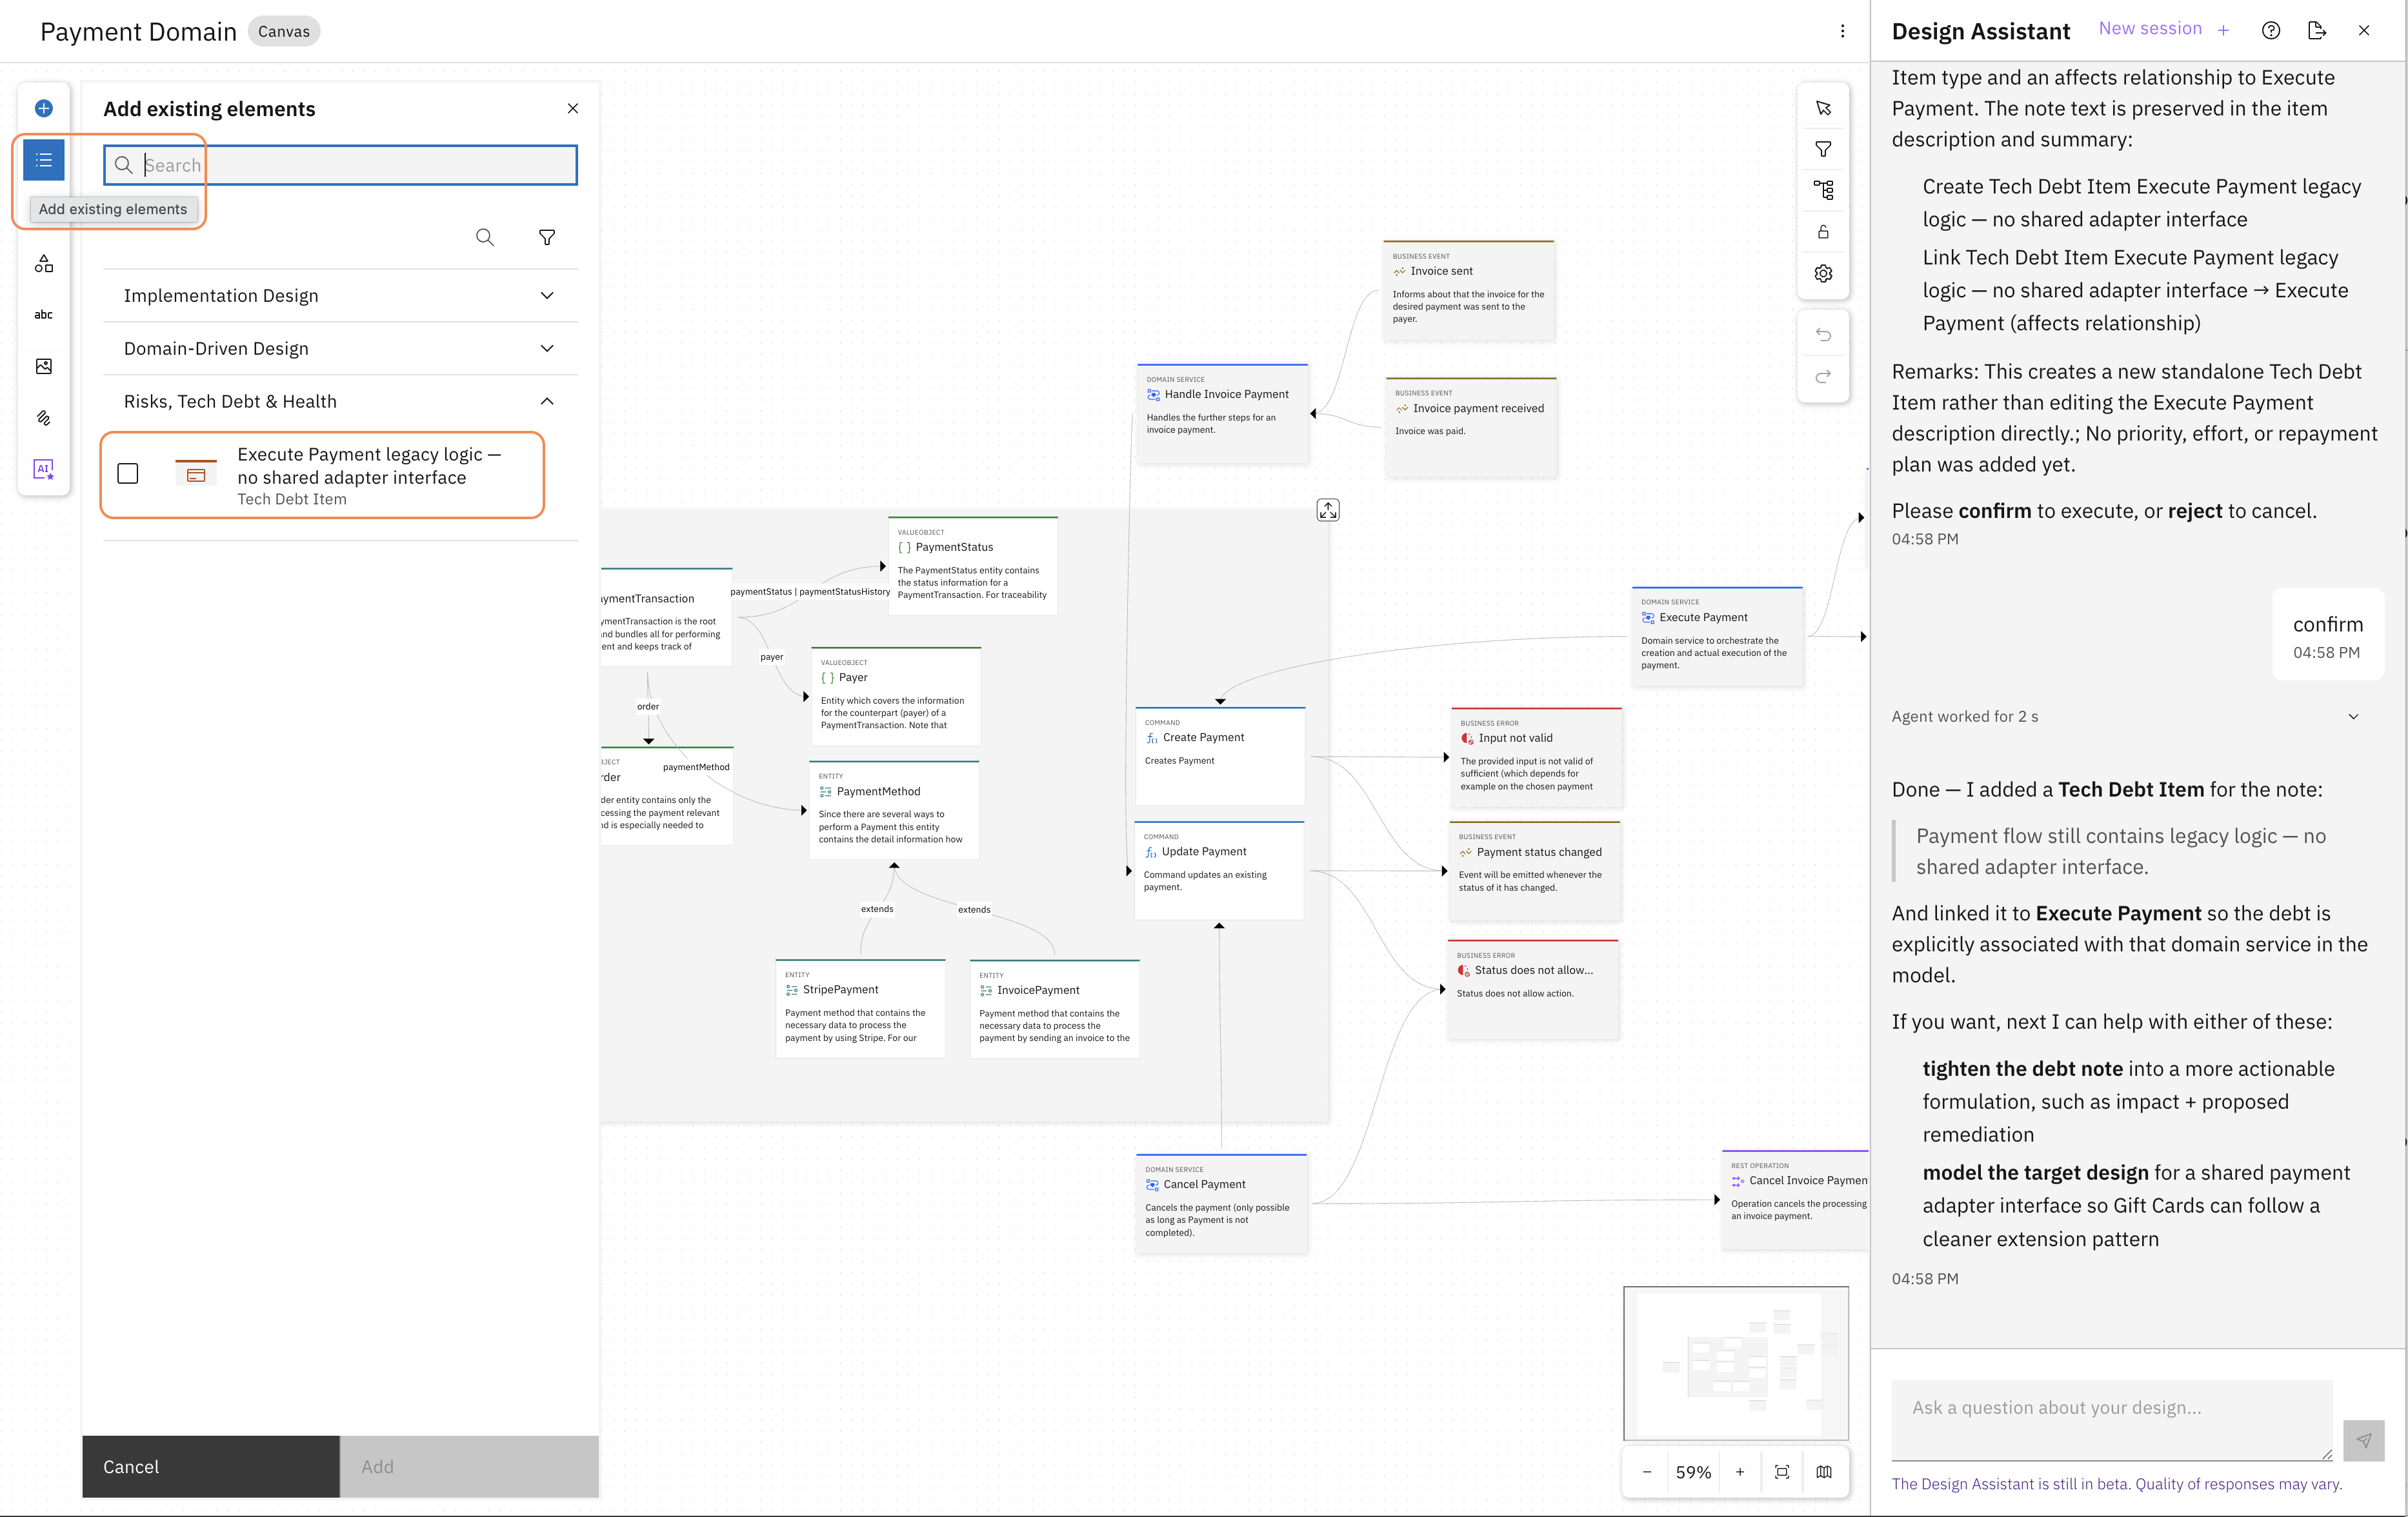Expand the Agent worked for 2 s details
Image resolution: width=2408 pixels, height=1517 pixels.
pos(2353,717)
